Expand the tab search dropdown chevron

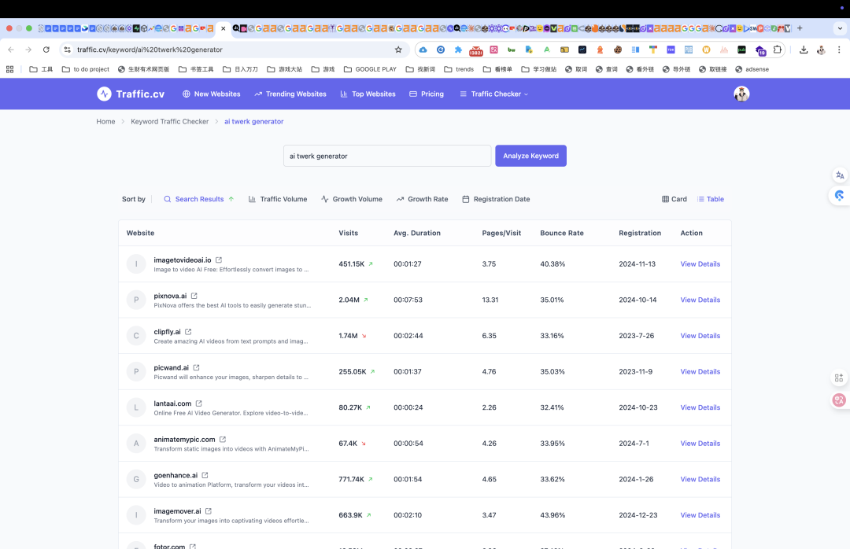[840, 28]
